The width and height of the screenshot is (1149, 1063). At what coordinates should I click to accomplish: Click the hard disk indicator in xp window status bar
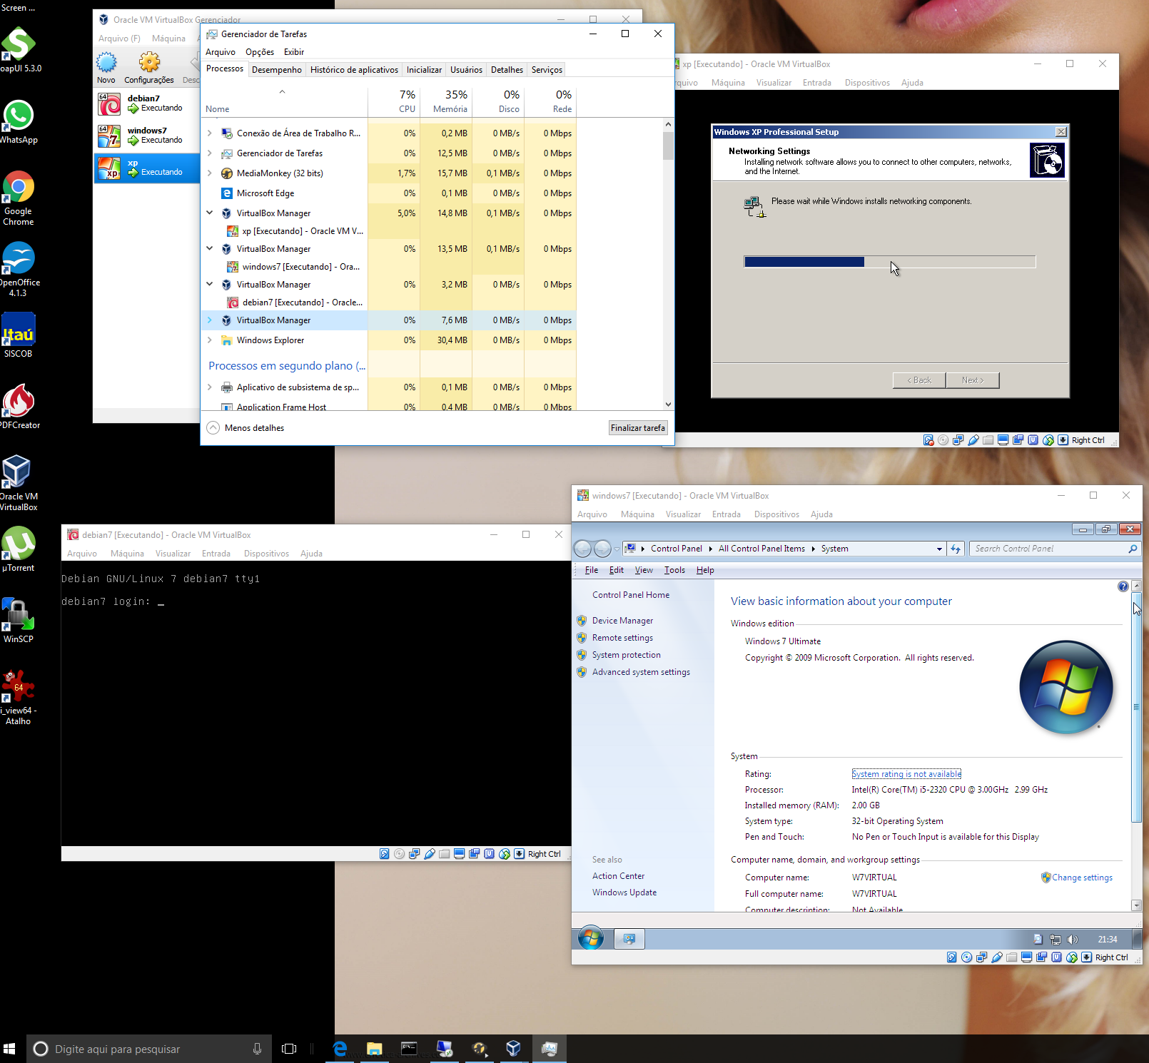click(928, 440)
